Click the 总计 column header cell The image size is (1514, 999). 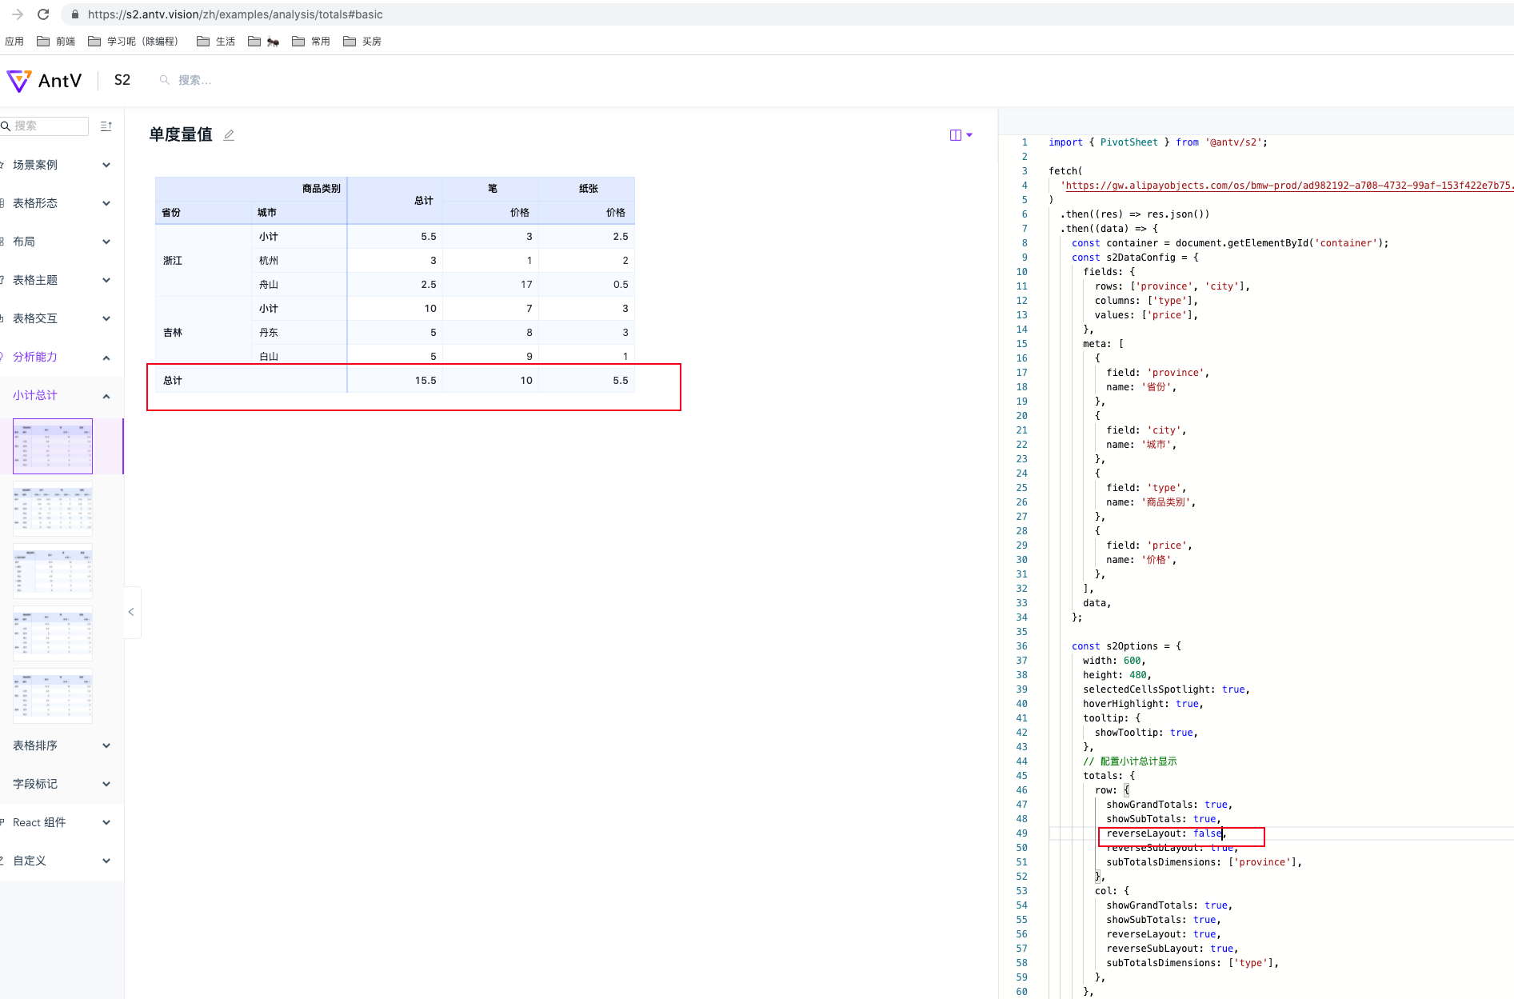pyautogui.click(x=395, y=201)
